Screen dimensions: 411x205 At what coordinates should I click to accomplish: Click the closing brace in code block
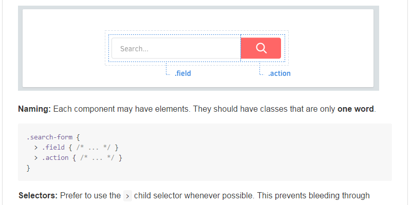coord(28,168)
